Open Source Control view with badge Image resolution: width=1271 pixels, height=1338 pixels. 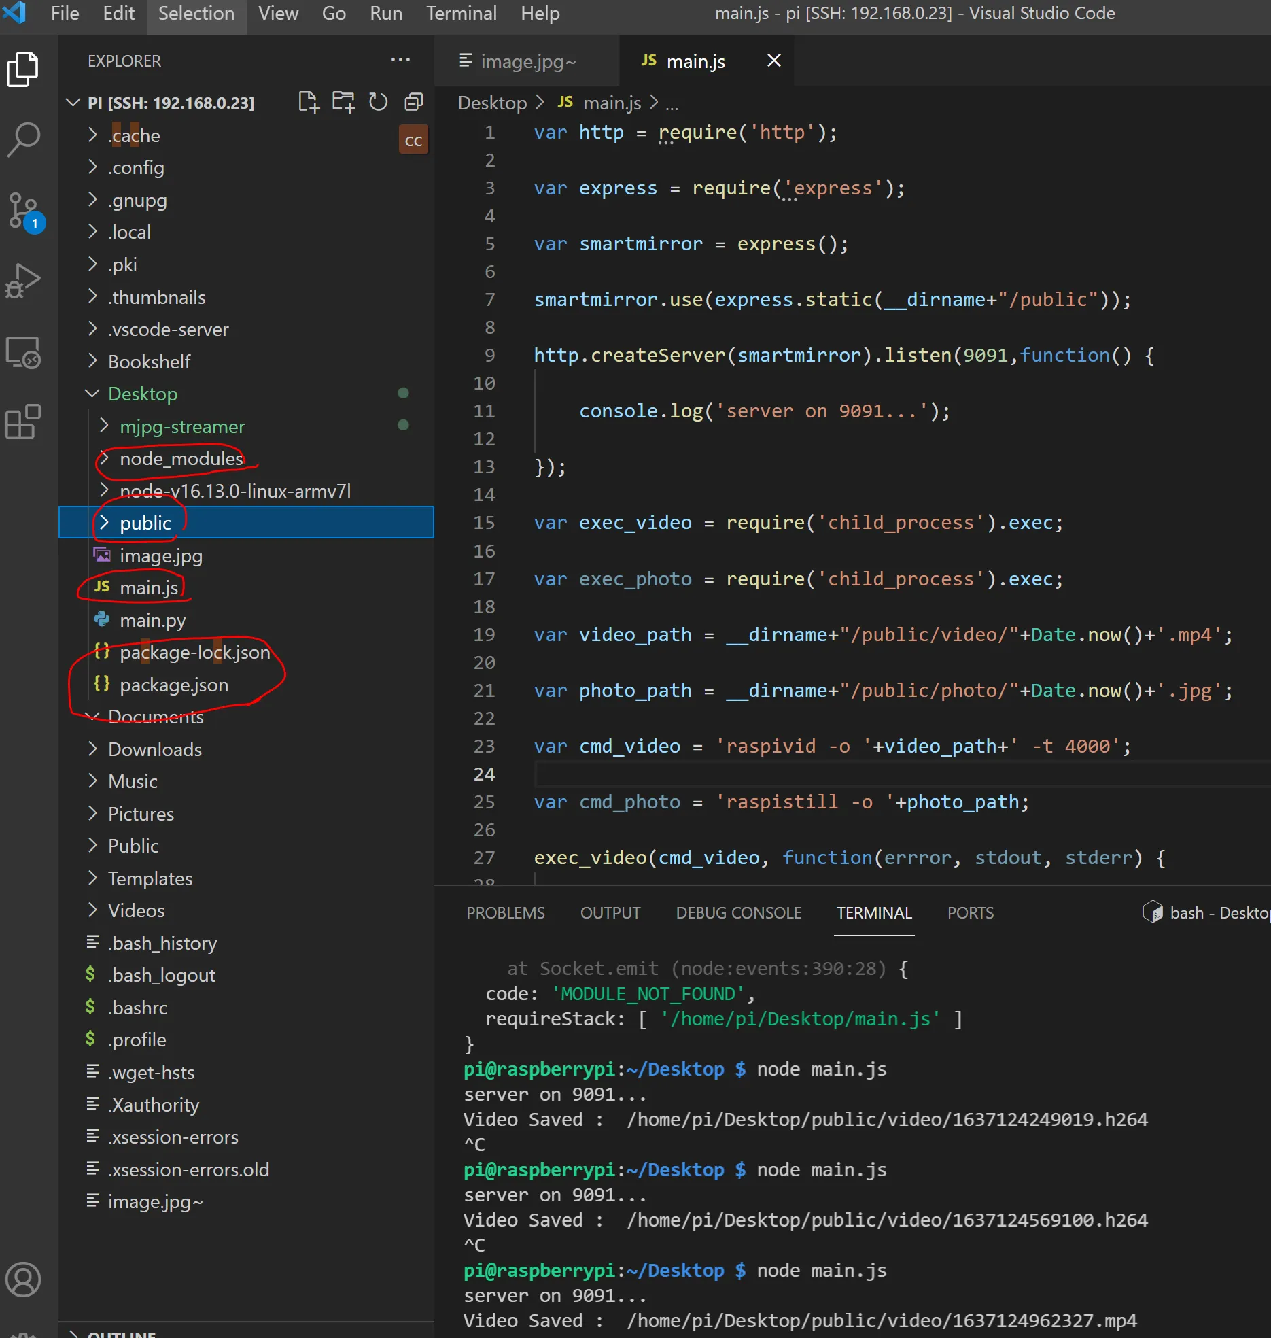coord(24,210)
